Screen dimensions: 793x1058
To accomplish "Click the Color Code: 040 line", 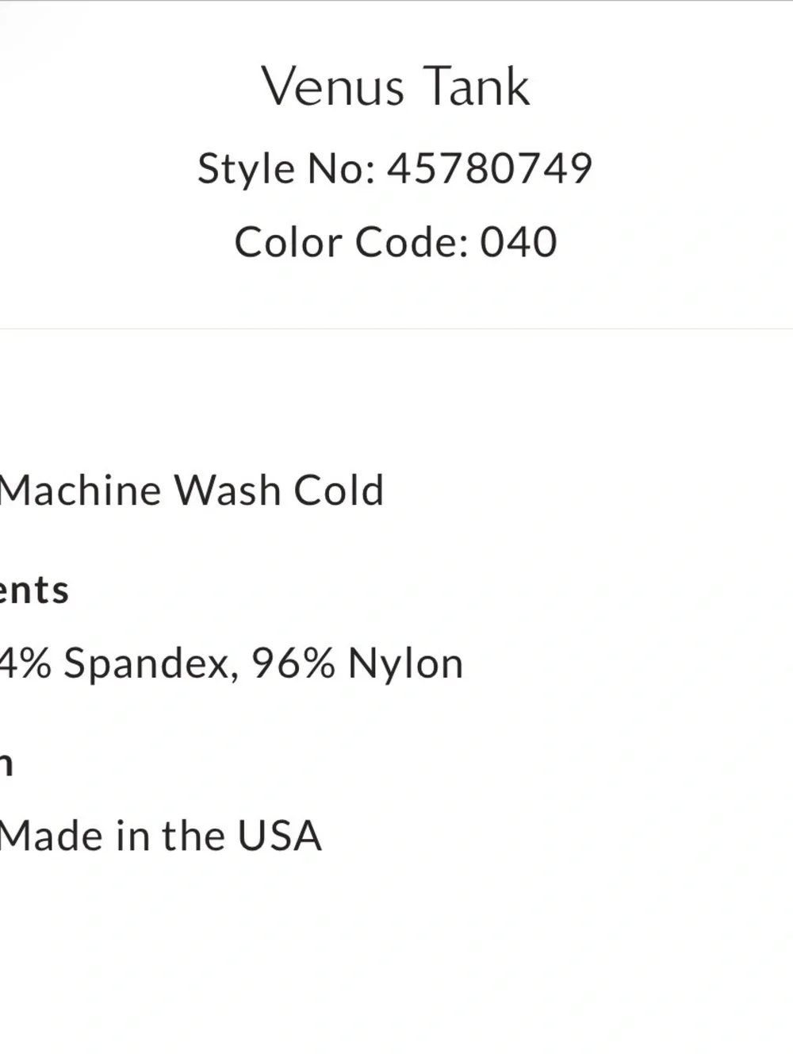I will 396,242.
